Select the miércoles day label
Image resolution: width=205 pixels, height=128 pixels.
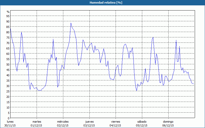(x=63, y=122)
